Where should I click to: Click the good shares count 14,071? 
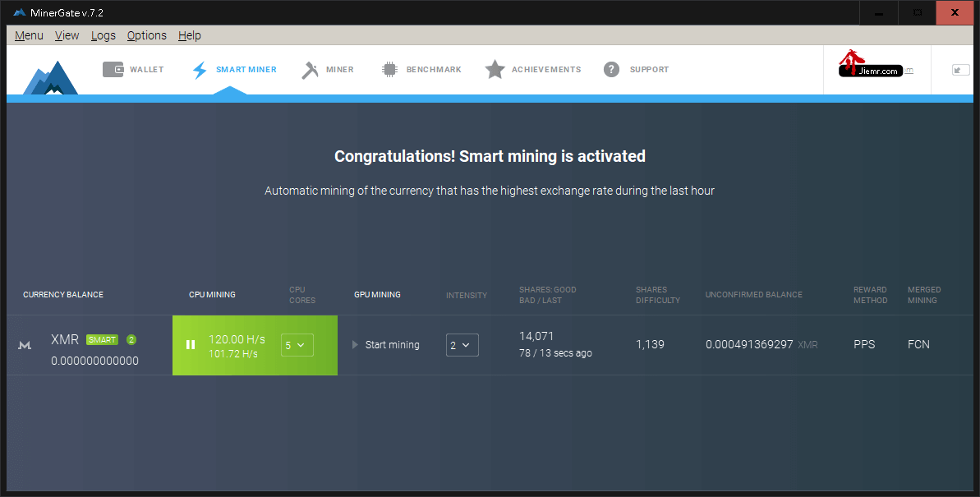tap(536, 336)
